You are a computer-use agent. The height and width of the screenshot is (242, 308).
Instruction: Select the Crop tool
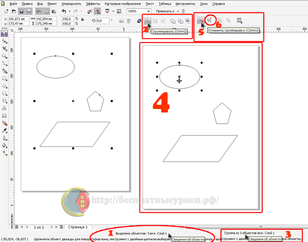click(x=4, y=48)
